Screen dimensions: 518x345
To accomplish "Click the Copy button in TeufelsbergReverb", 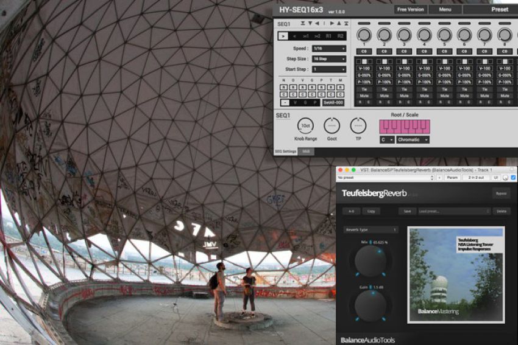I will pyautogui.click(x=371, y=211).
